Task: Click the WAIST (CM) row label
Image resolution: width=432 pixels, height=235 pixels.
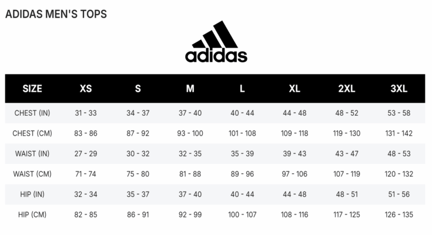Action: [x=32, y=174]
